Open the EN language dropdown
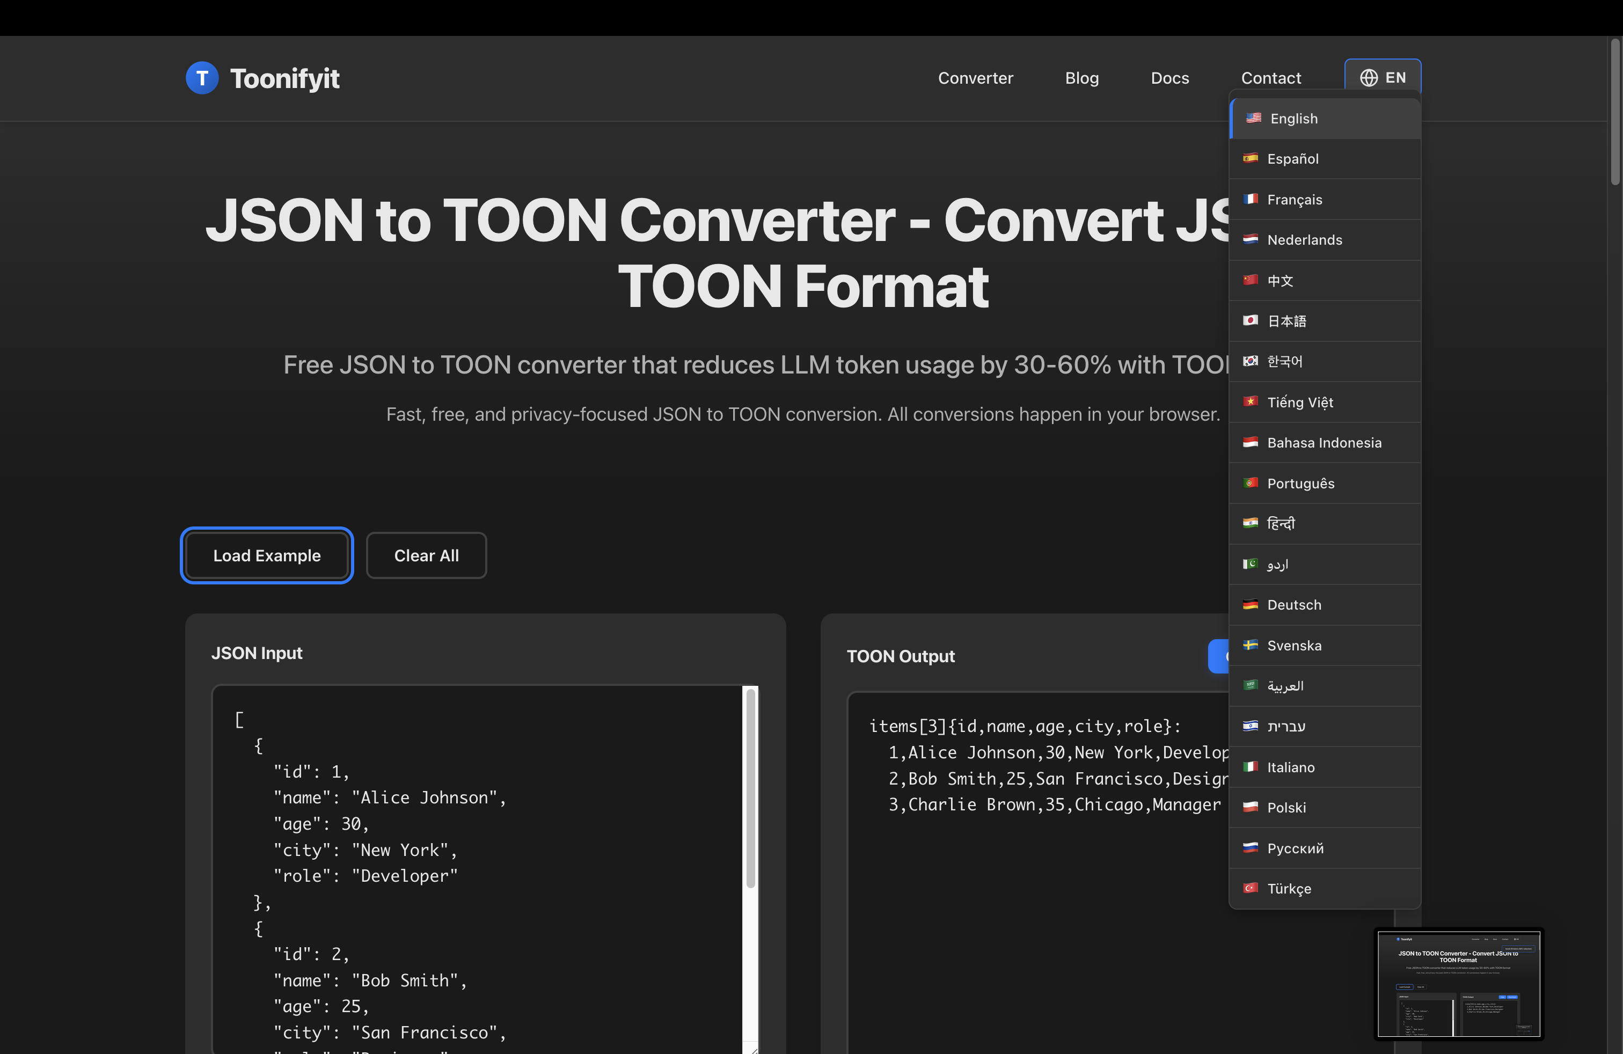 (x=1384, y=78)
